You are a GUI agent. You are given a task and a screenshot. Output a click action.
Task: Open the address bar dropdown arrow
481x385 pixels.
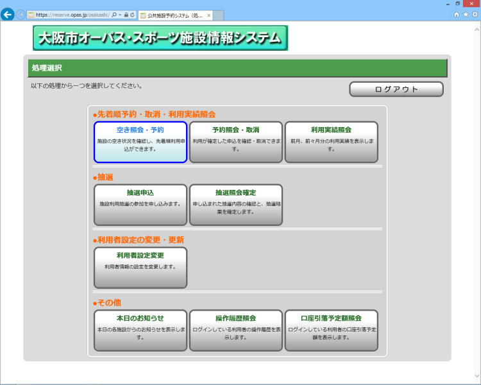[x=120, y=15]
